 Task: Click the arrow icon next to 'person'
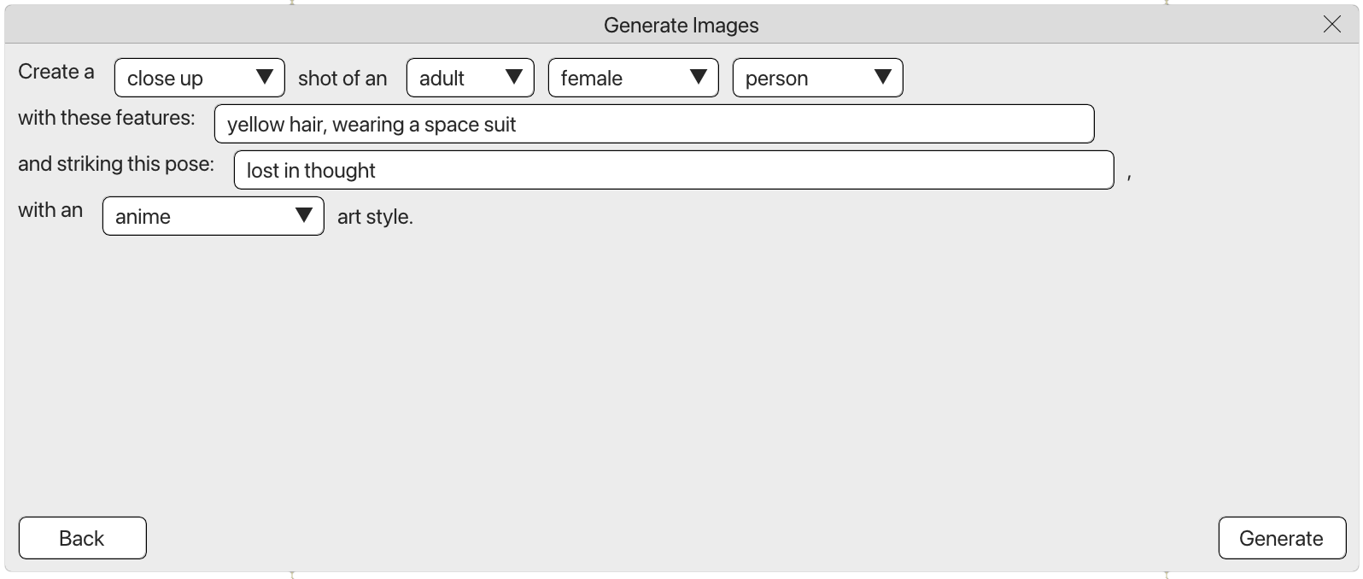pos(883,77)
